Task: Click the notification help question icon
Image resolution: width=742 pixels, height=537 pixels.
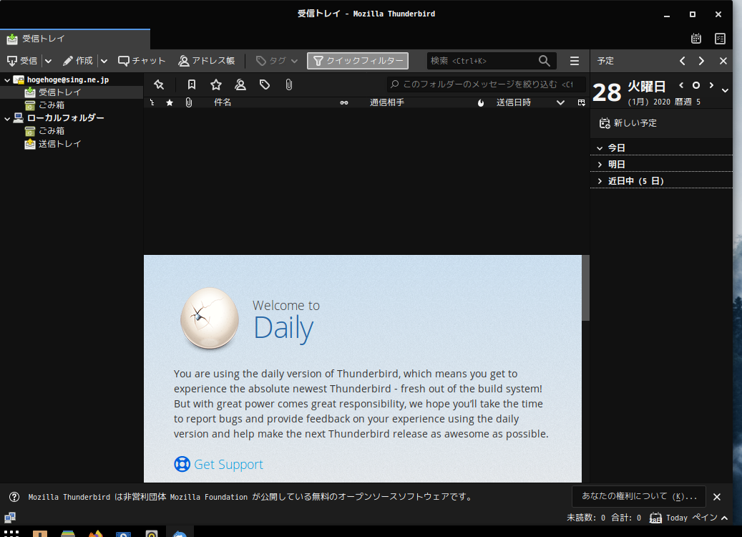Action: (14, 497)
